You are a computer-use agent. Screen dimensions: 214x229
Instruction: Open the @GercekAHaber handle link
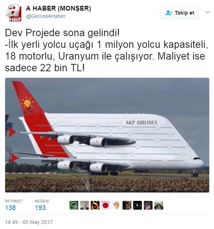pos(46,16)
